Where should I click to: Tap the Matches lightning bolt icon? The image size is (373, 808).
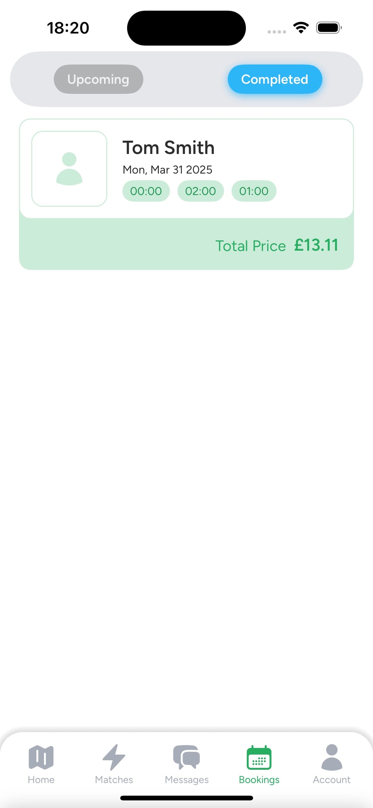[x=114, y=757]
